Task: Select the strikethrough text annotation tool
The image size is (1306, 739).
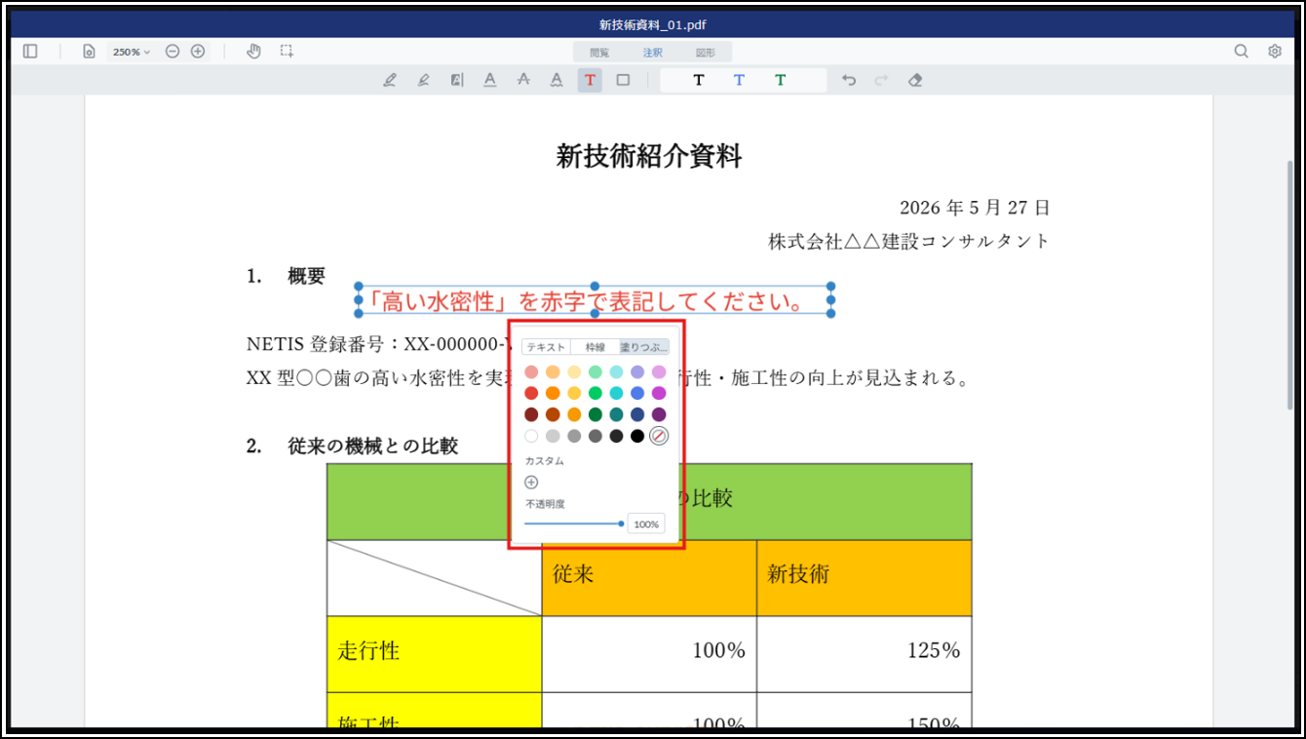Action: pyautogui.click(x=523, y=80)
